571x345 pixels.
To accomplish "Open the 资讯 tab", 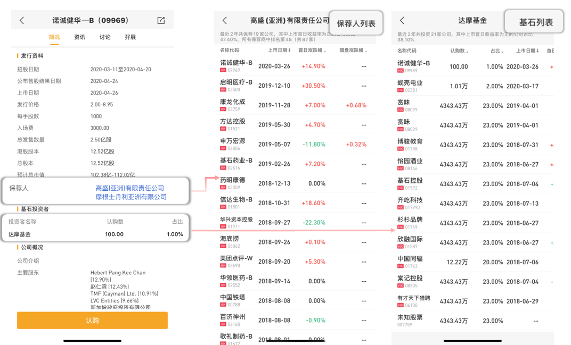I will click(x=80, y=37).
